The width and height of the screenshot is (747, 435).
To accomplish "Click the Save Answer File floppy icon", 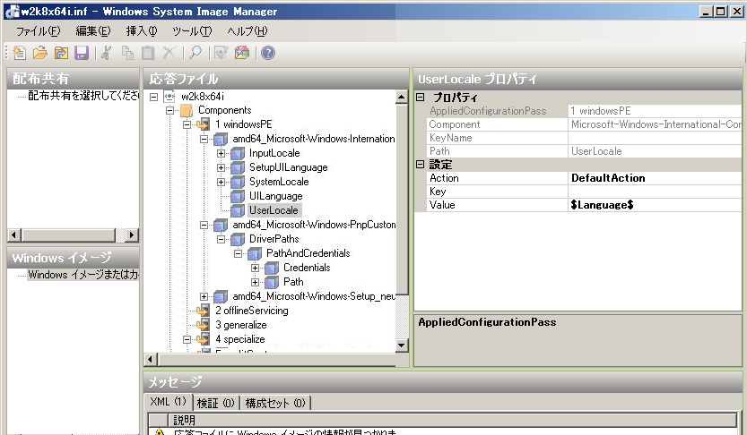I will point(82,53).
